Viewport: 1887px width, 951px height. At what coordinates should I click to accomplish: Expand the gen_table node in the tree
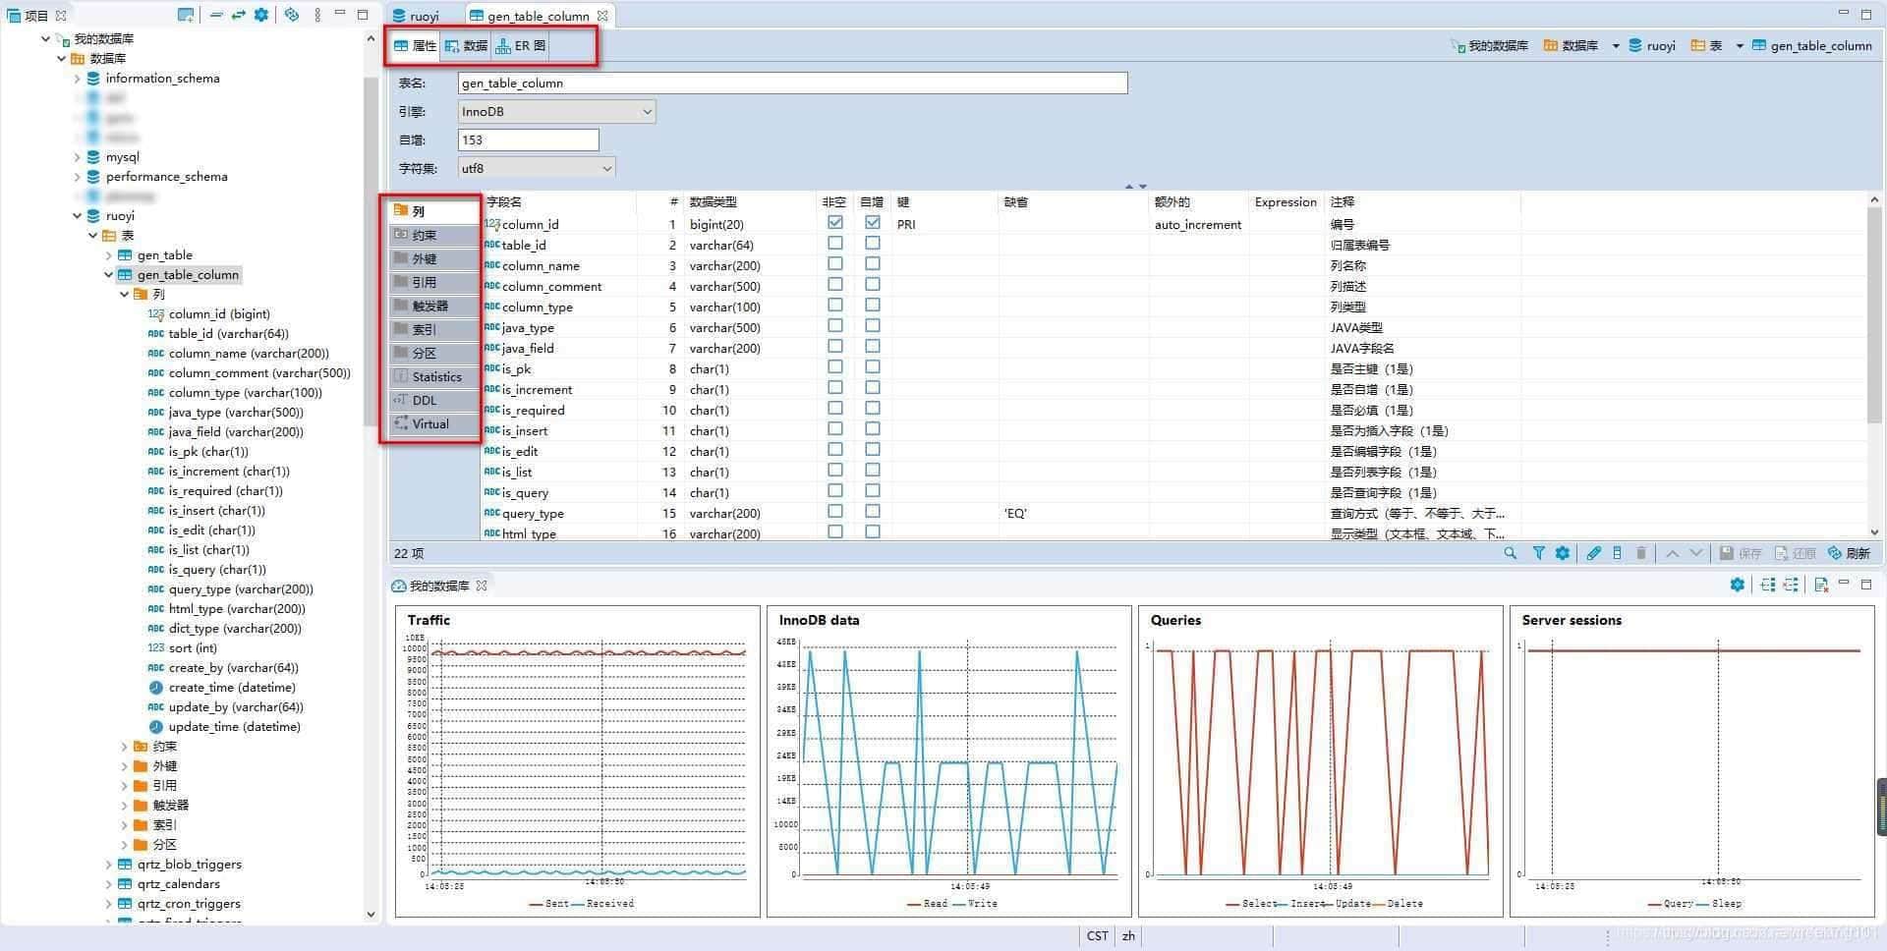pyautogui.click(x=109, y=255)
